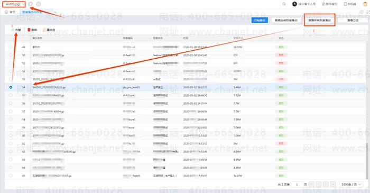Click the orange user avatar at top right
The width and height of the screenshot is (370, 193).
[x=365, y=4]
